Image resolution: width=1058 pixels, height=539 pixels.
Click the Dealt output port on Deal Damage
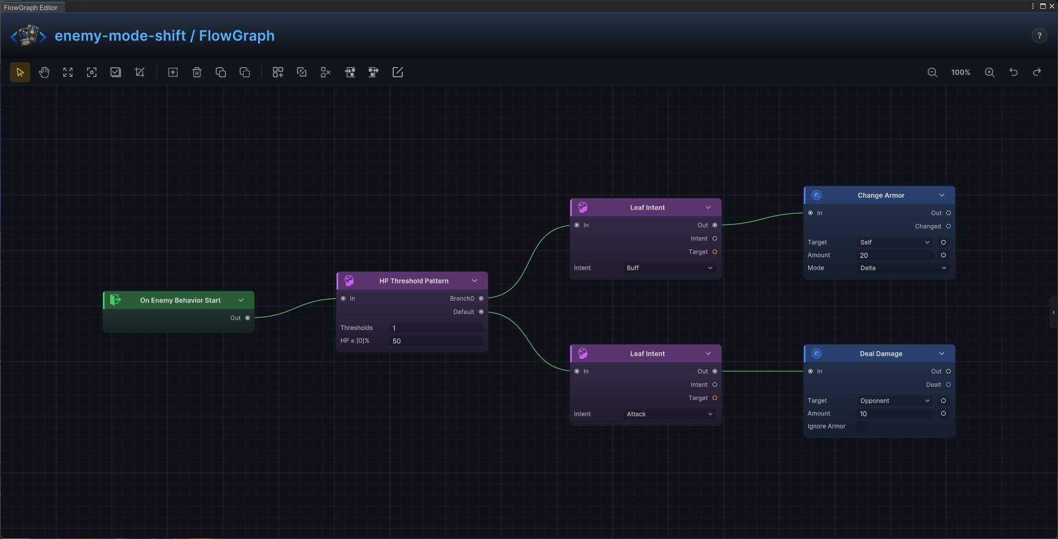tap(948, 385)
